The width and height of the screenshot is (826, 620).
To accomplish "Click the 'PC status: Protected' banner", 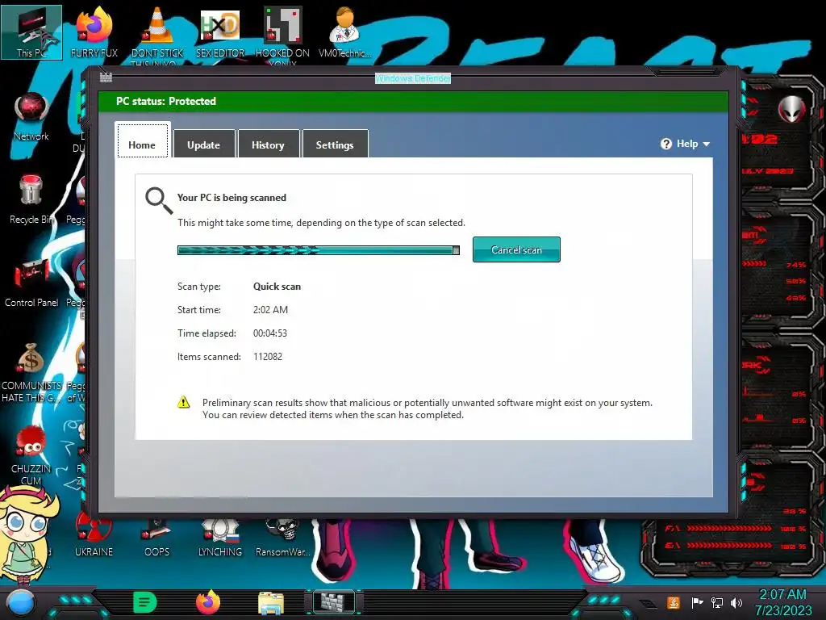I will (x=413, y=101).
